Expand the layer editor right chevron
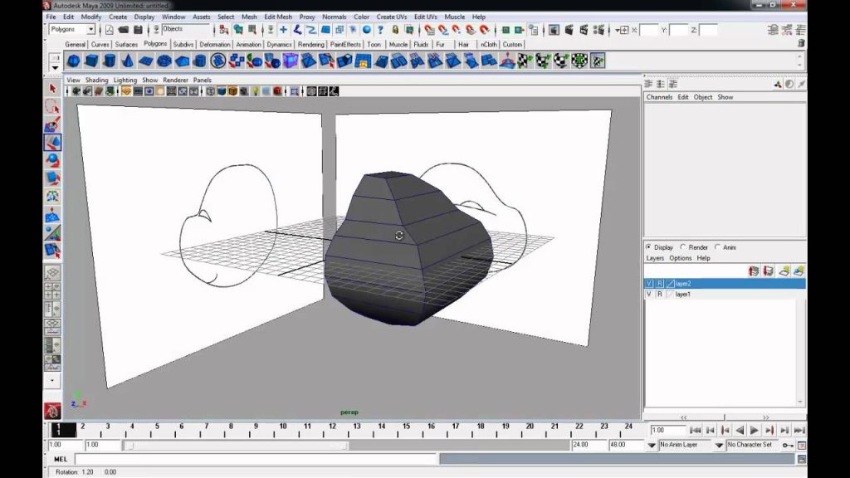The width and height of the screenshot is (850, 478). click(x=765, y=417)
